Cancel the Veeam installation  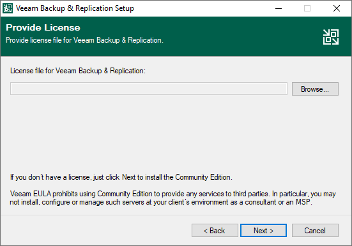[315, 230]
